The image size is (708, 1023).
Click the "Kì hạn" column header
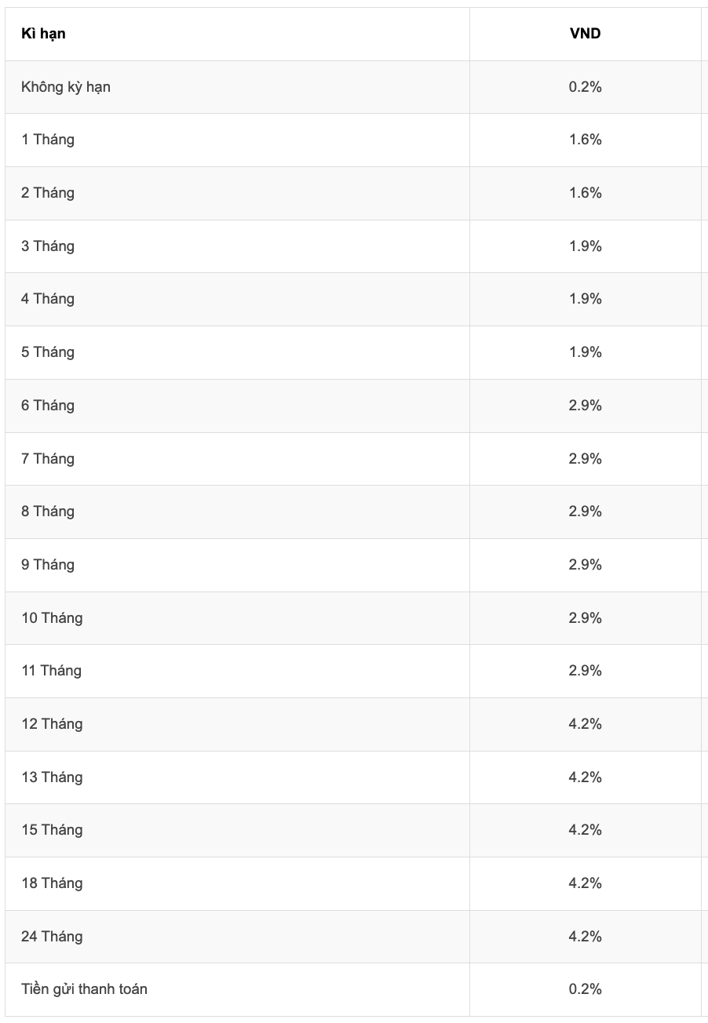coord(43,34)
